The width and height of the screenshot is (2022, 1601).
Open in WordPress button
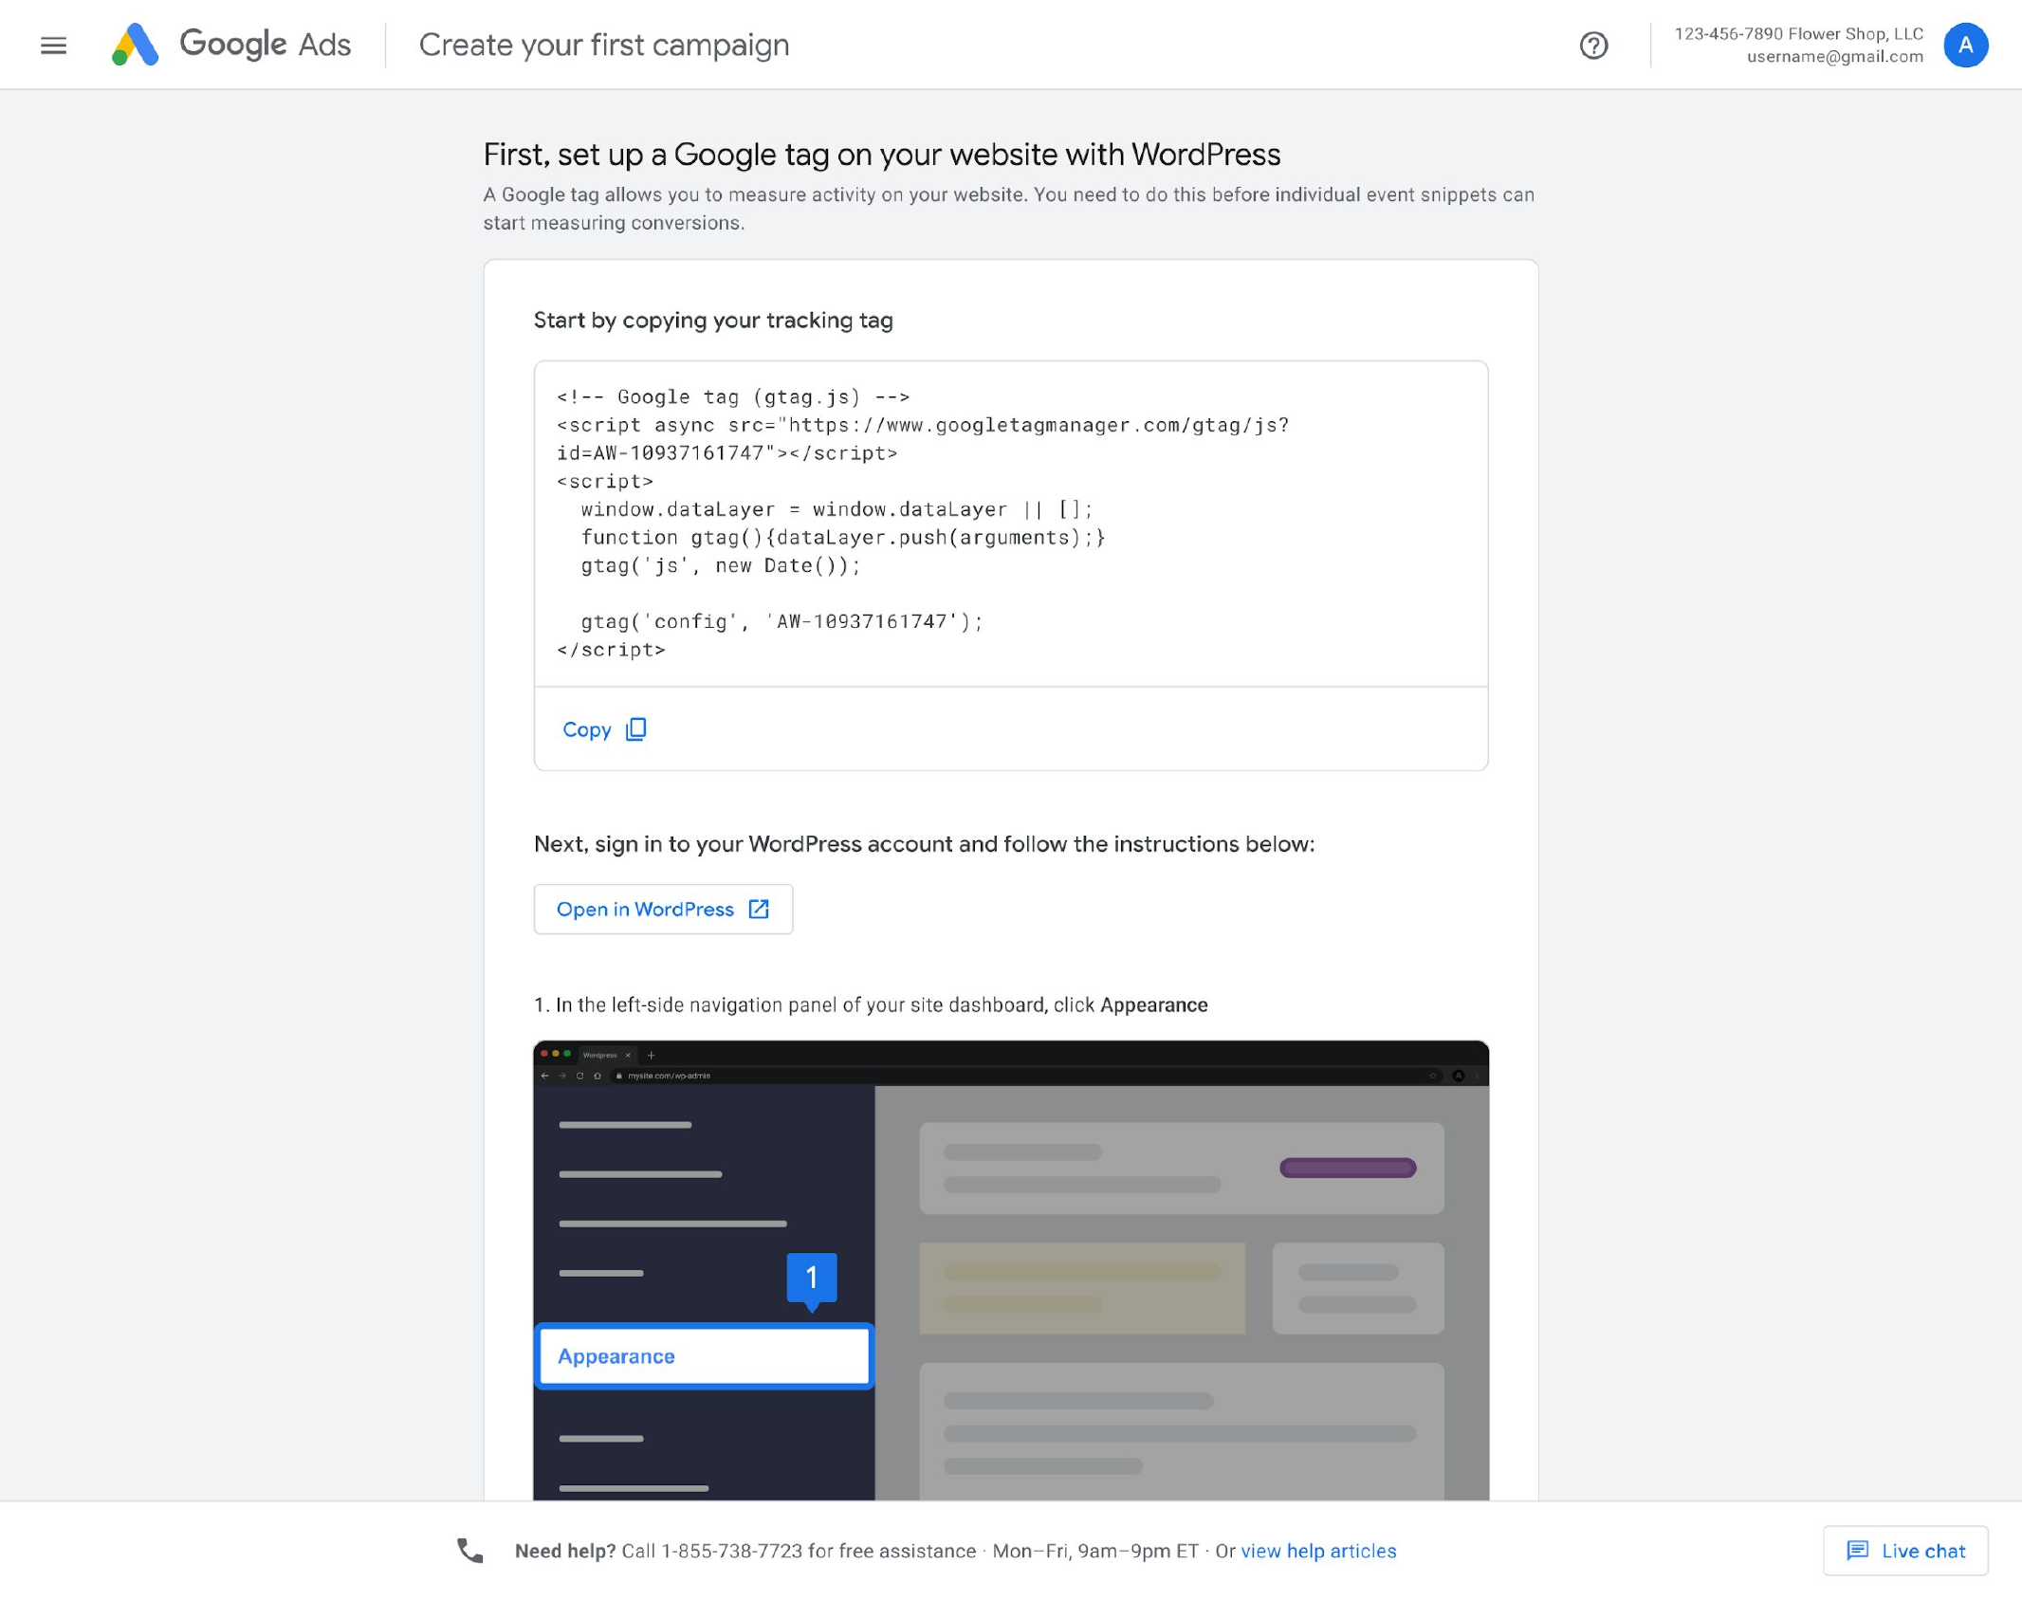(663, 909)
